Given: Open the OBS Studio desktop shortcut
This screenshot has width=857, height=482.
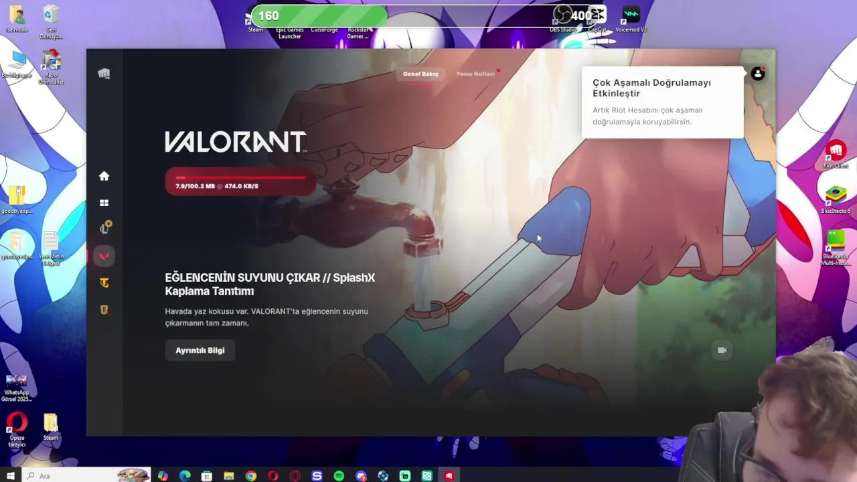Looking at the screenshot, I should 563,19.
